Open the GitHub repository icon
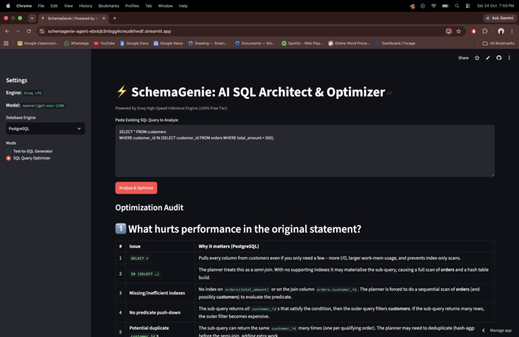Image resolution: width=519 pixels, height=337 pixels. (499, 58)
